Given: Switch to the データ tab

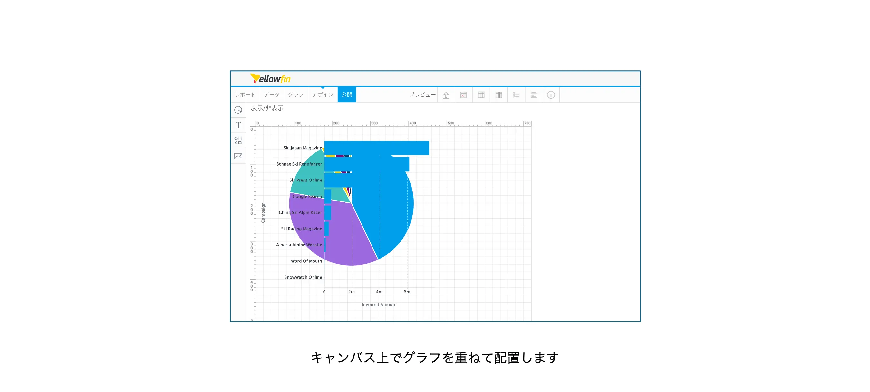Looking at the screenshot, I should click(x=272, y=95).
